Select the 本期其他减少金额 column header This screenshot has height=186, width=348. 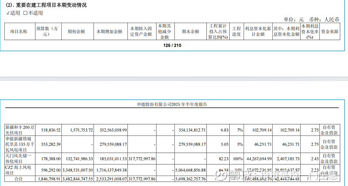pos(164,31)
